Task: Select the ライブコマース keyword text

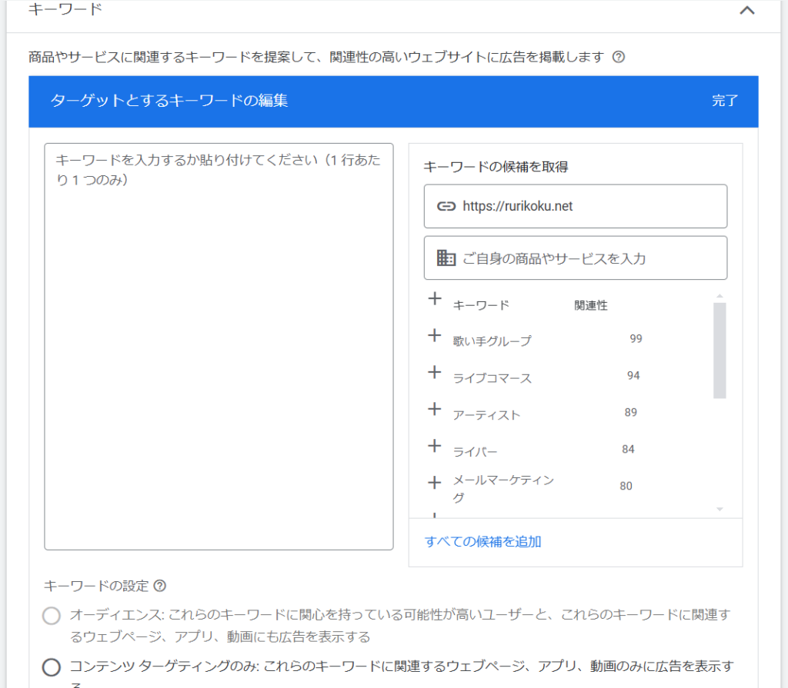Action: (x=492, y=378)
